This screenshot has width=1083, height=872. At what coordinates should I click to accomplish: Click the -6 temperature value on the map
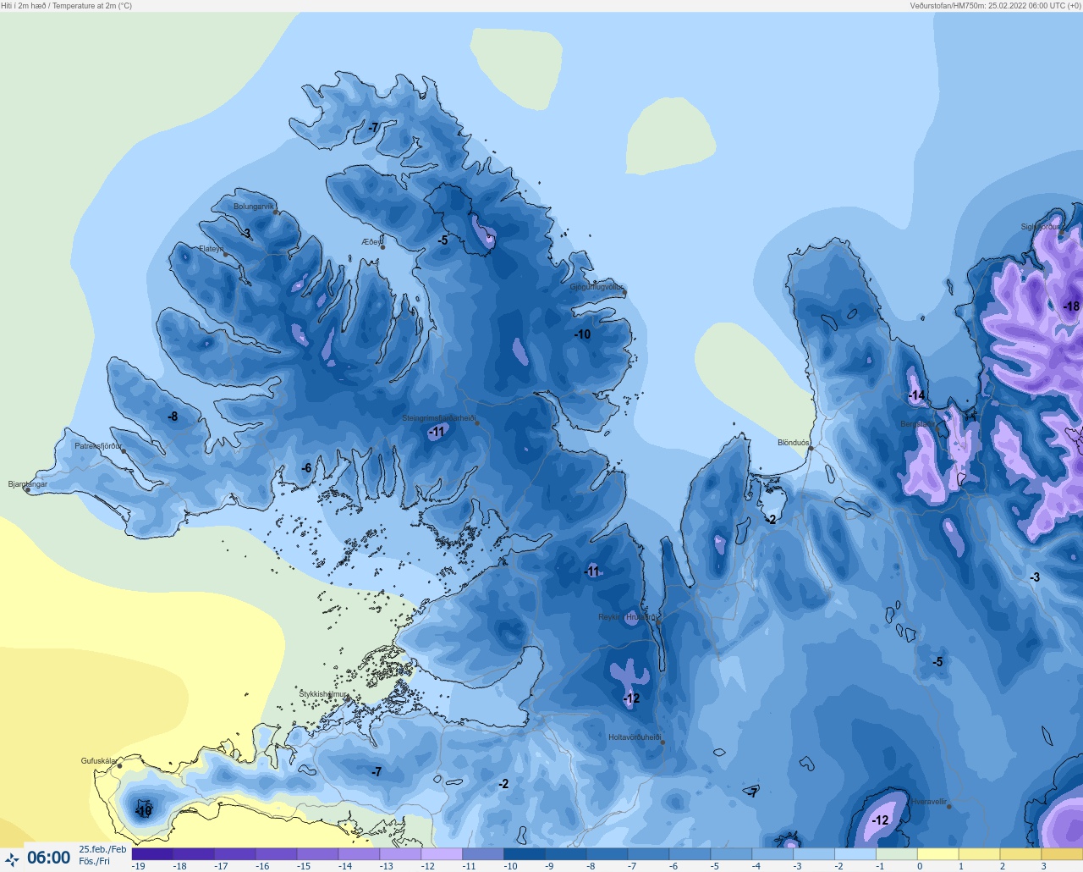[306, 468]
